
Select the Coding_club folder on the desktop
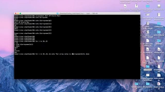(x=159, y=24)
